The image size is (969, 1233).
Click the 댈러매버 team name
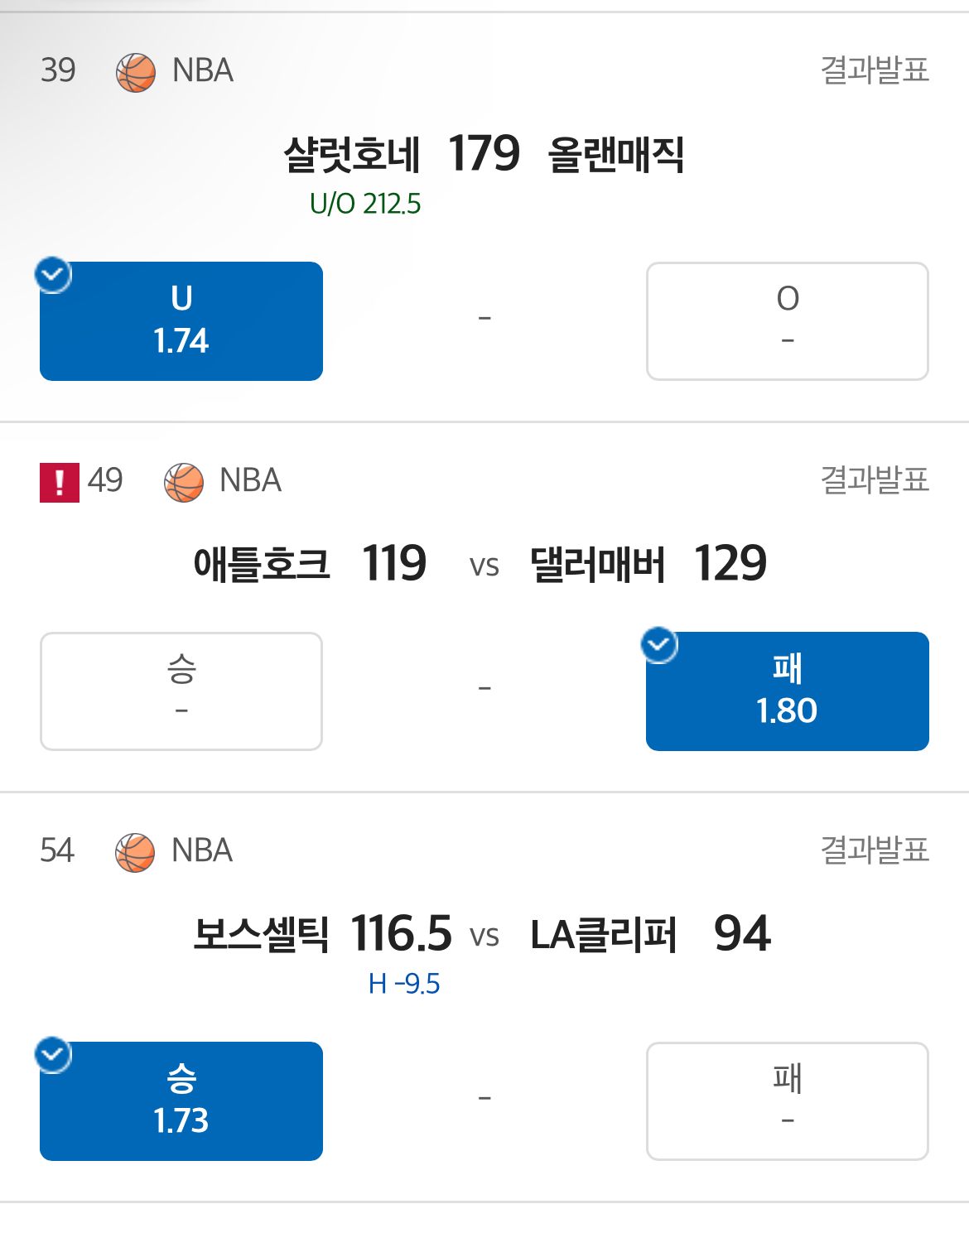(598, 565)
